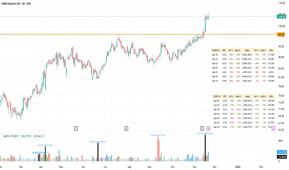Click the Avg₹Vol: 155.68 Cr stat box
This screenshot has height=170, width=289.
11,136
